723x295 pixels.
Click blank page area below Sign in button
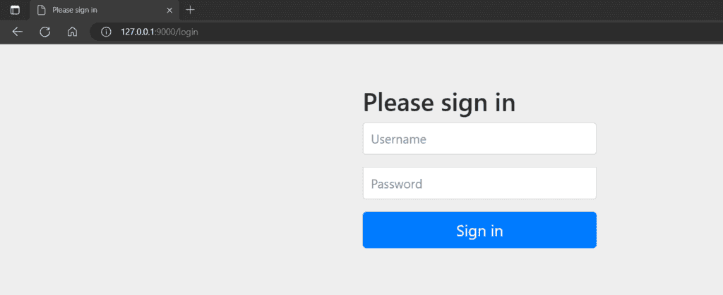pyautogui.click(x=479, y=273)
